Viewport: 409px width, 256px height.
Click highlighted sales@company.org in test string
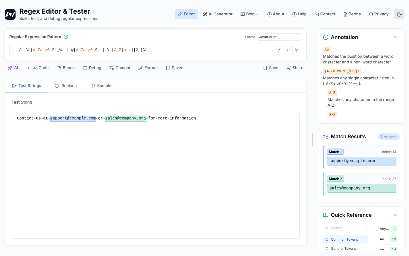[x=126, y=118]
